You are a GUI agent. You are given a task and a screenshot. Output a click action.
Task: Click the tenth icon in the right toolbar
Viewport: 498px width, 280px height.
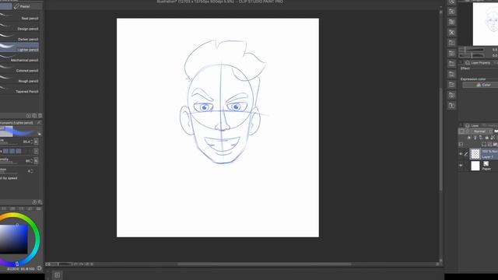tap(451, 95)
